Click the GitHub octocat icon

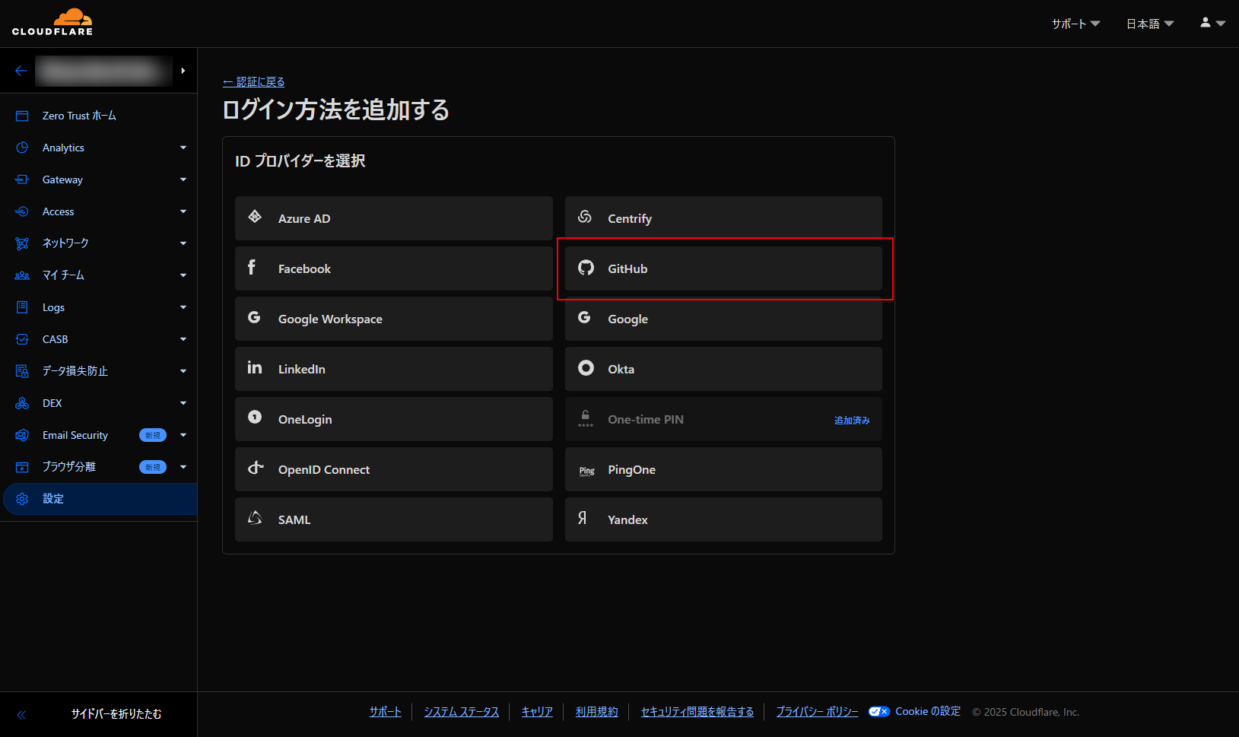click(x=586, y=267)
